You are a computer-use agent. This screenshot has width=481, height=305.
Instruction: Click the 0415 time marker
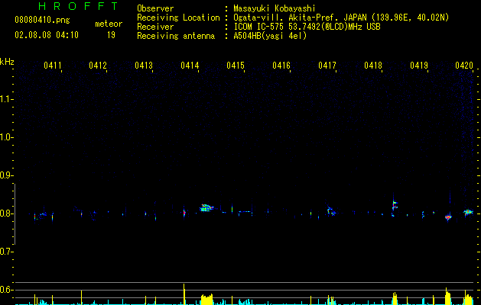[236, 66]
